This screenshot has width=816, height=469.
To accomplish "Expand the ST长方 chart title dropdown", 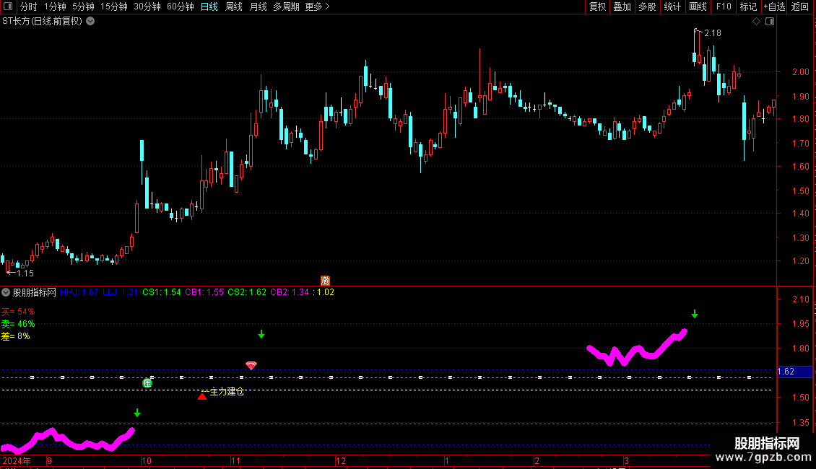I will (x=90, y=22).
